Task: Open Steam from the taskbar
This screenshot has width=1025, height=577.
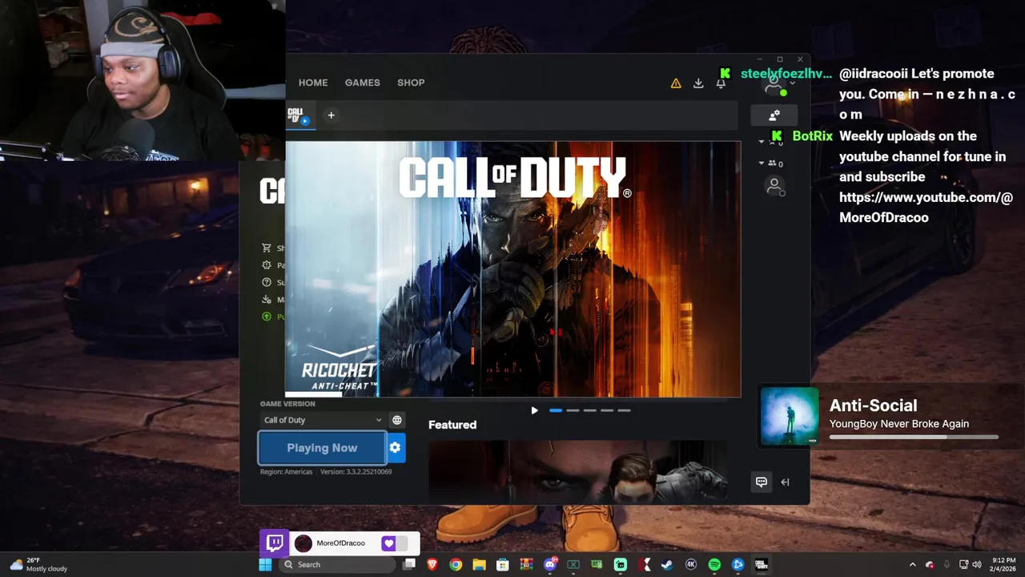Action: click(667, 565)
